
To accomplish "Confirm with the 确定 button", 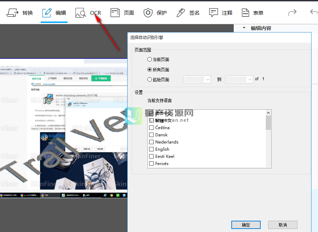I will tap(246, 225).
